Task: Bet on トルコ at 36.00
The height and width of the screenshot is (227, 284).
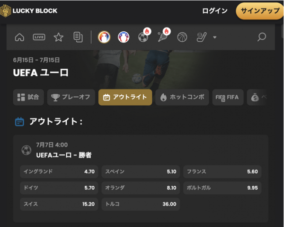Action: [x=141, y=204]
